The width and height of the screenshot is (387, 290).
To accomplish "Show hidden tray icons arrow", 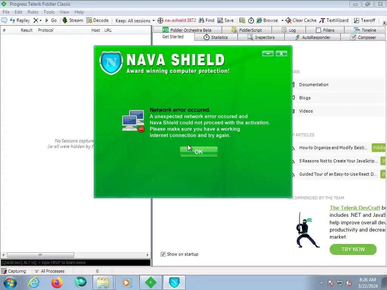I will point(321,283).
